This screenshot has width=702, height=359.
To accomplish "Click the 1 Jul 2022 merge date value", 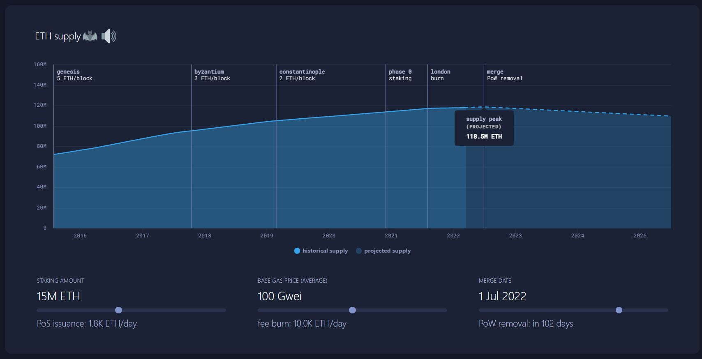I will tap(502, 296).
